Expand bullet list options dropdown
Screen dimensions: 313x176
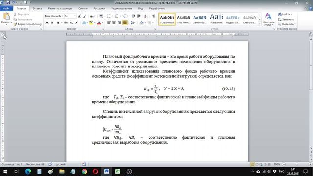click(112, 16)
